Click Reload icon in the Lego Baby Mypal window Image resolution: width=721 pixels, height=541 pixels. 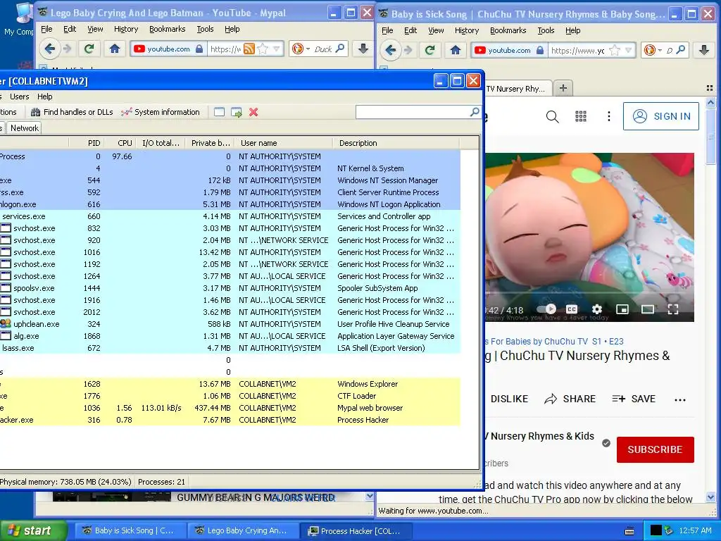point(89,49)
